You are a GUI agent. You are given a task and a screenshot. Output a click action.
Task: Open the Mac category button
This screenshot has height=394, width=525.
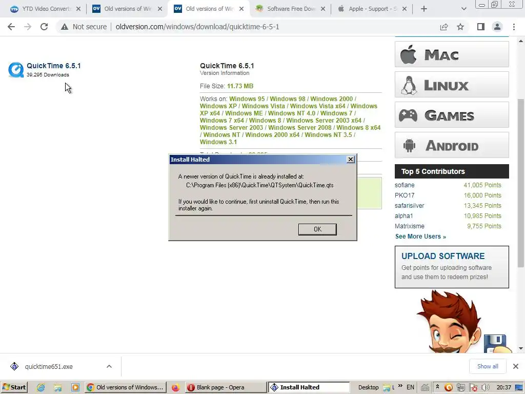pos(452,54)
